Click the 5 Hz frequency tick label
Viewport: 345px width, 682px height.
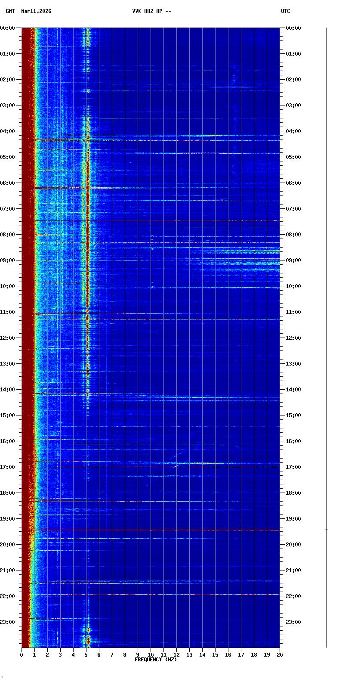[x=86, y=655]
